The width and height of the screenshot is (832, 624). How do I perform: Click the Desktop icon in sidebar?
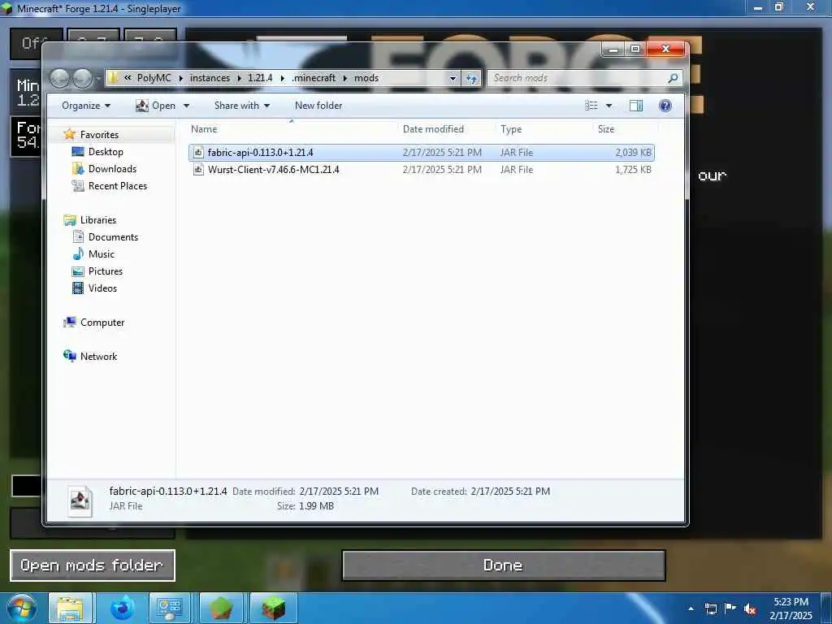77,152
